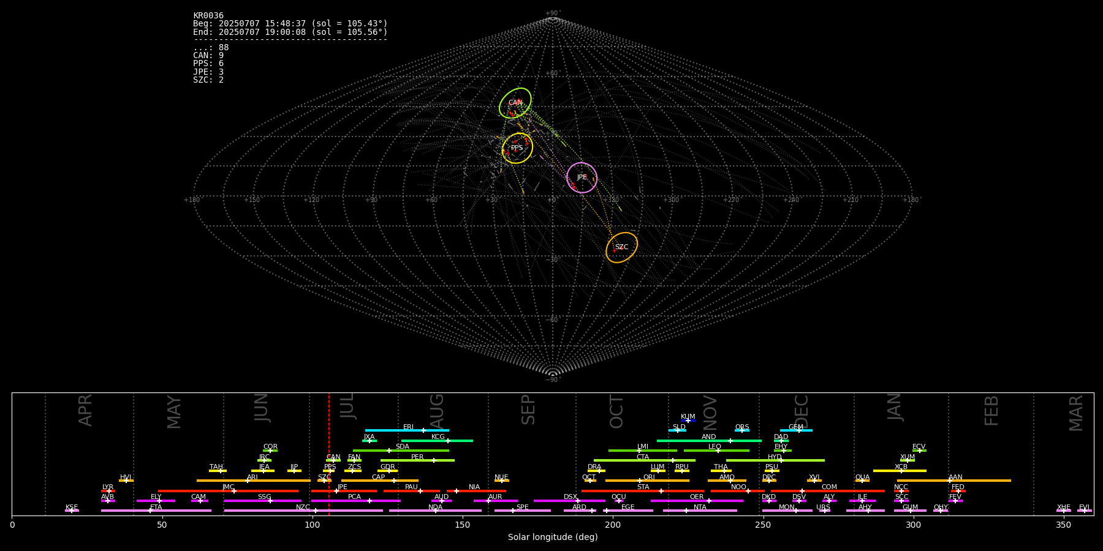Click the 'CAN: 9' count in legend
This screenshot has height=551, width=1103.
(x=208, y=56)
